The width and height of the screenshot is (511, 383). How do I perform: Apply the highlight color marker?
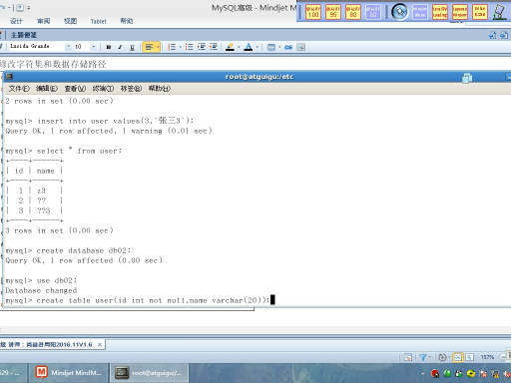pos(230,47)
